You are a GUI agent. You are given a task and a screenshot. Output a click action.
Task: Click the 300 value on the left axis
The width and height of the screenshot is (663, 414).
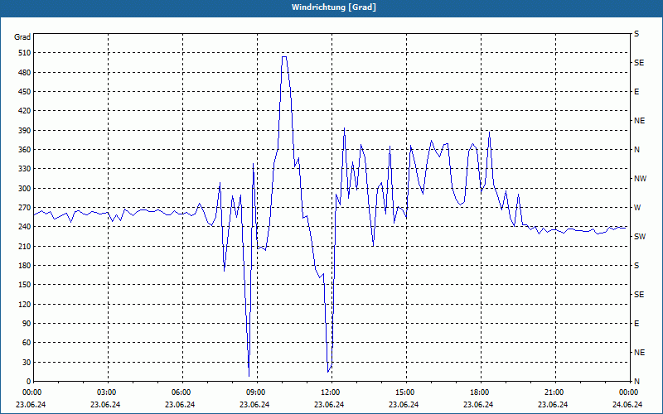(x=25, y=189)
